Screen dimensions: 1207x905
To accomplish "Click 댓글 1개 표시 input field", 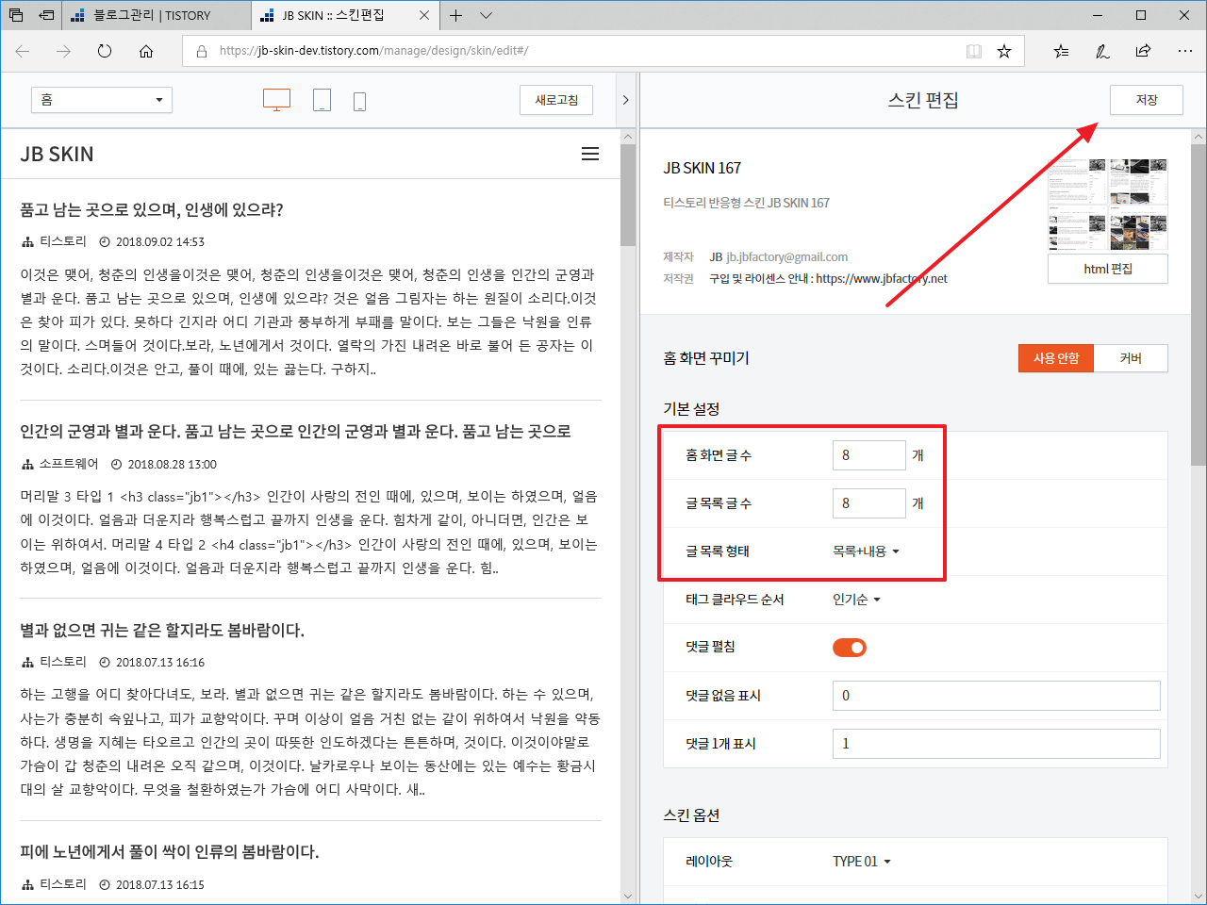I will pos(997,744).
